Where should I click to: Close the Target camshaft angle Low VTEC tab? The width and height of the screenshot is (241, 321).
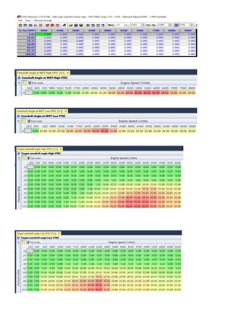click(x=59, y=233)
